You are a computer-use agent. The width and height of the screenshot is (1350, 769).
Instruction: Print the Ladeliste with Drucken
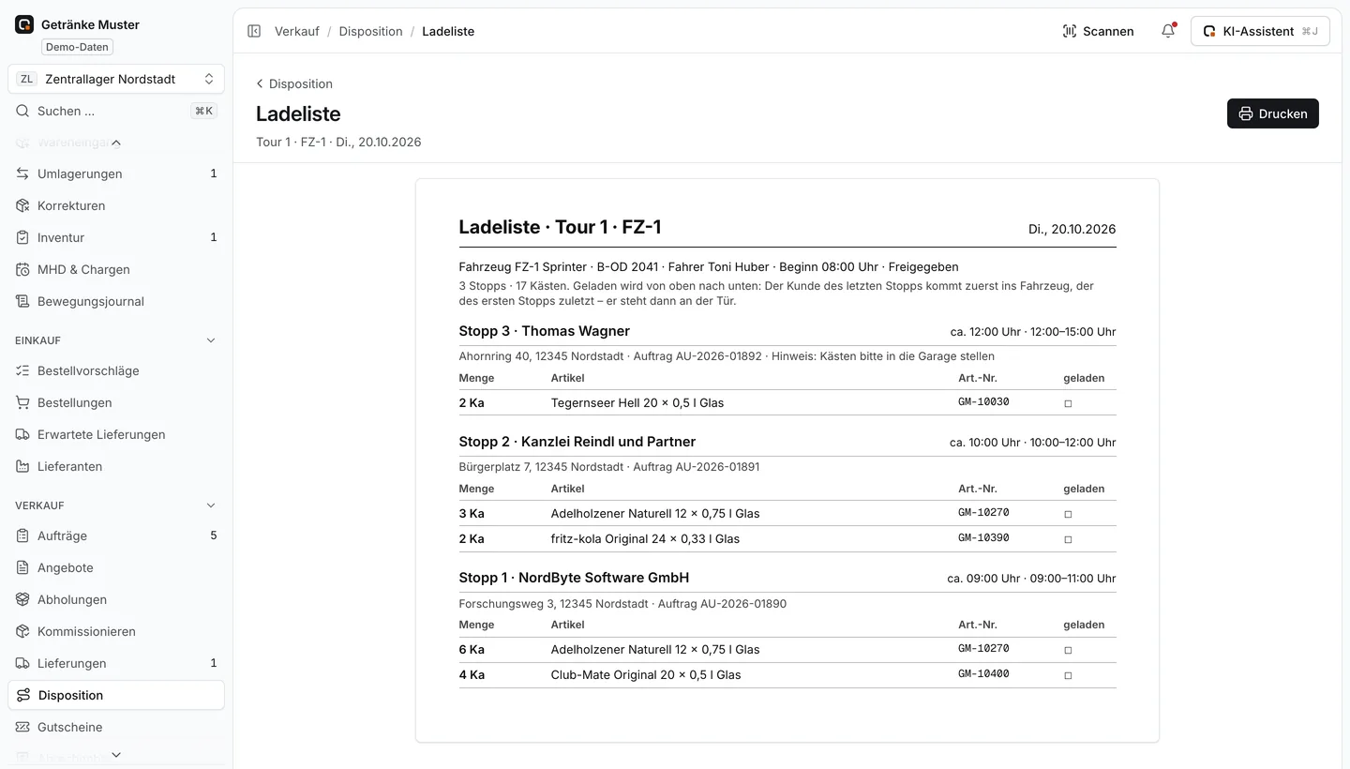click(x=1273, y=113)
